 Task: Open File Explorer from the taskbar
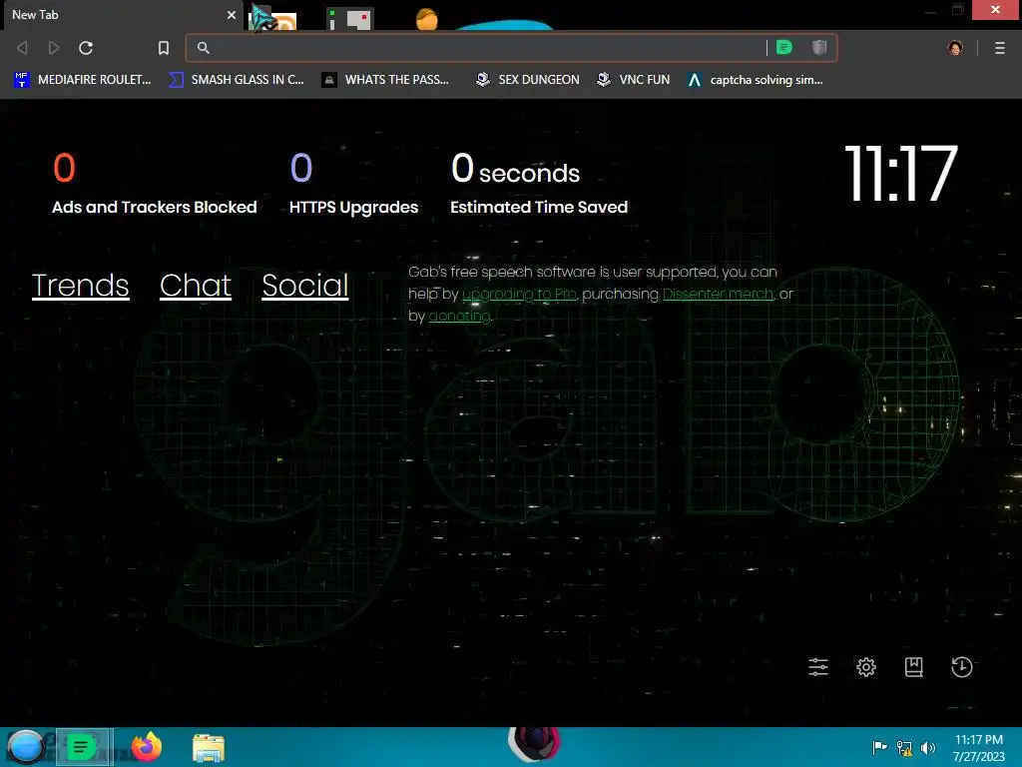(209, 747)
